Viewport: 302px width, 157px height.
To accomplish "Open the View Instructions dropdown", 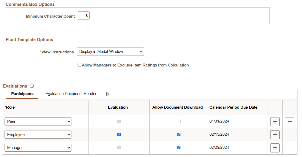I will (110, 52).
